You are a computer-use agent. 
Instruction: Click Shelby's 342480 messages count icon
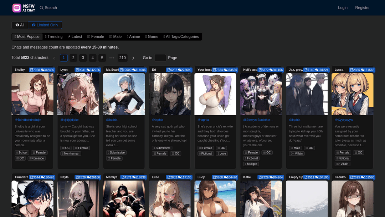click(x=42, y=70)
